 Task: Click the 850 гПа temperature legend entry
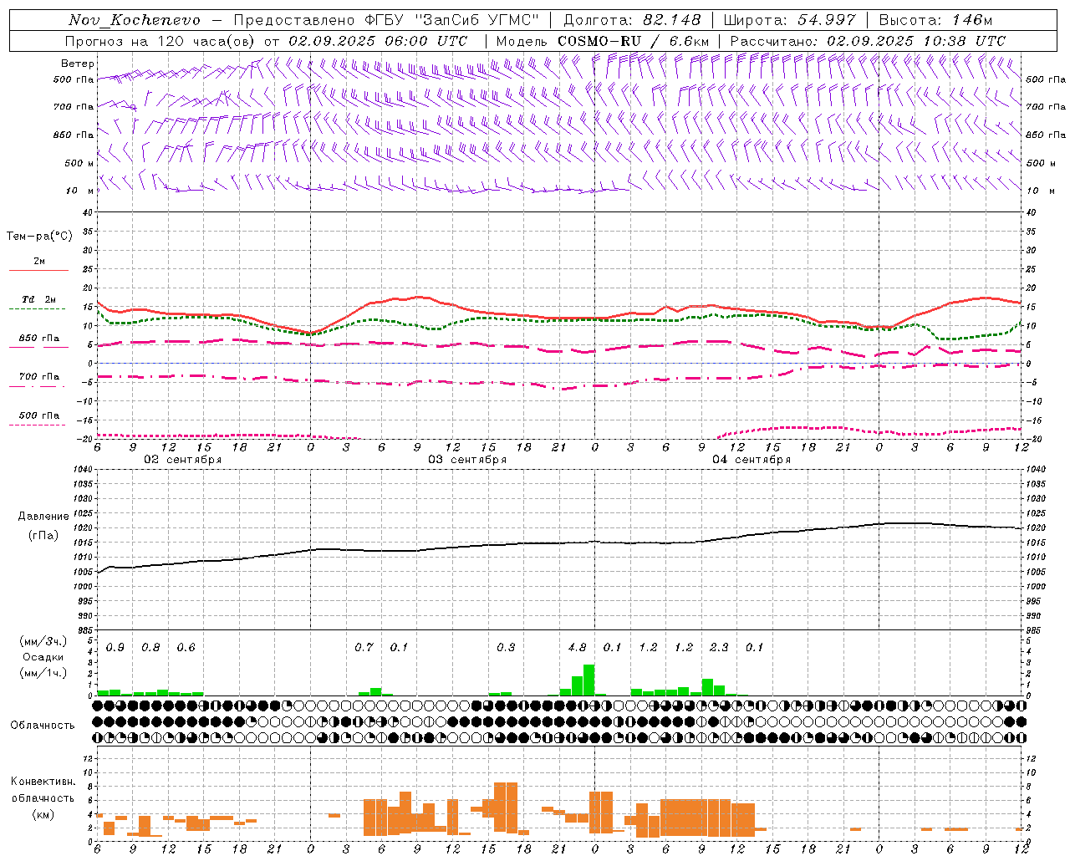[x=39, y=339]
